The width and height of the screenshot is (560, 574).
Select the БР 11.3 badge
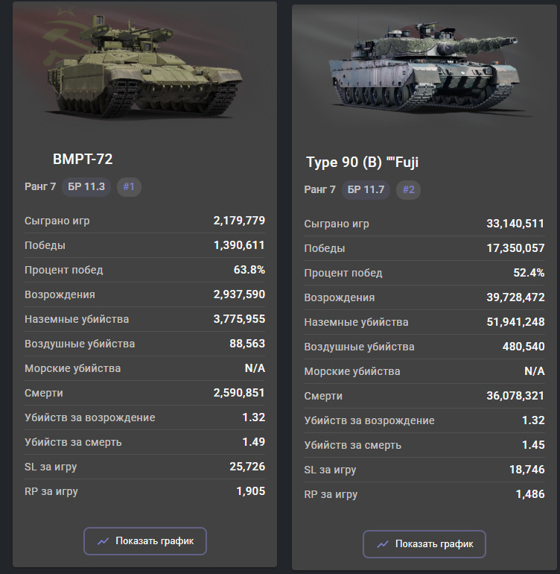click(x=86, y=186)
